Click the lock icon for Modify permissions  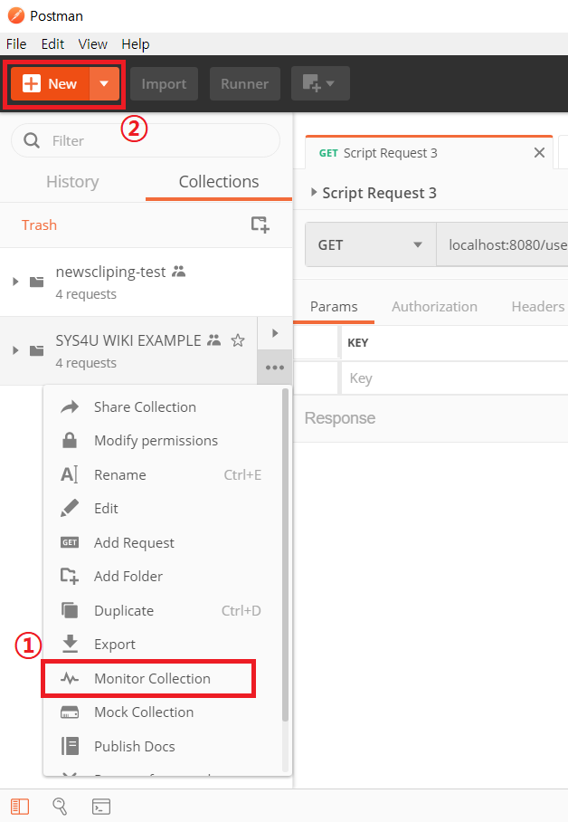point(70,440)
